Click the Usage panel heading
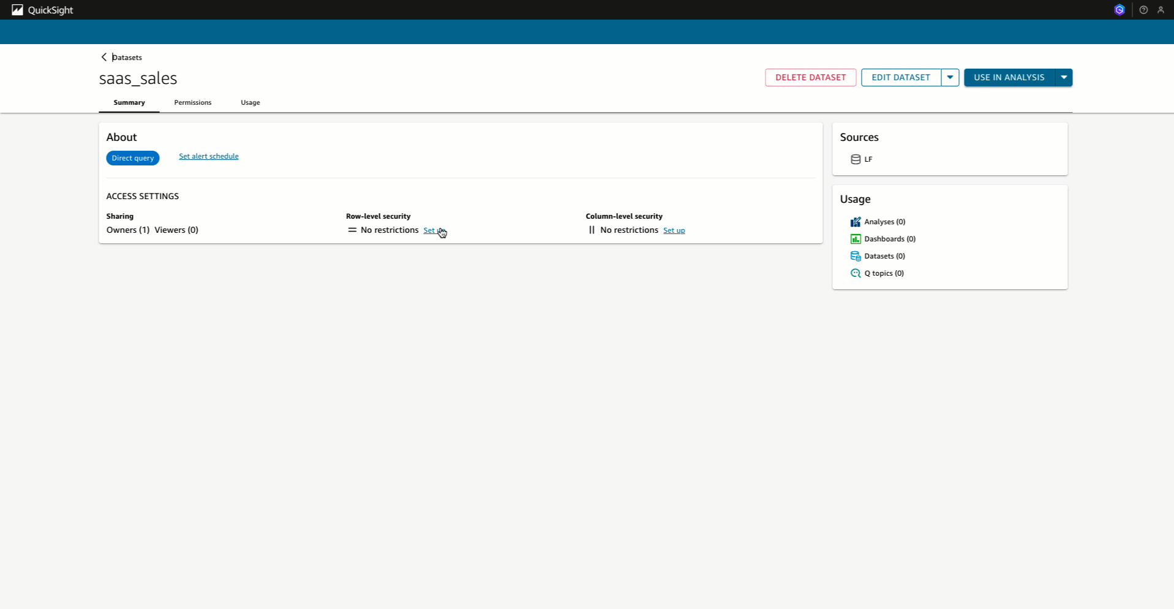1174x609 pixels. click(856, 199)
